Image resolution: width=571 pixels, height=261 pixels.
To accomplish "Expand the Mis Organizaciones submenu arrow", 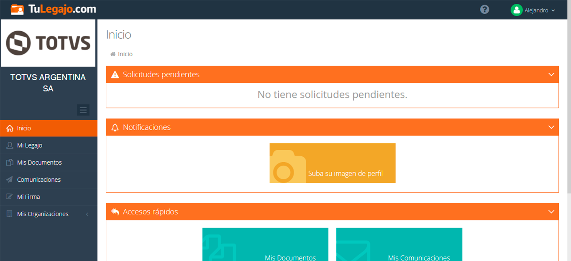I will click(87, 214).
